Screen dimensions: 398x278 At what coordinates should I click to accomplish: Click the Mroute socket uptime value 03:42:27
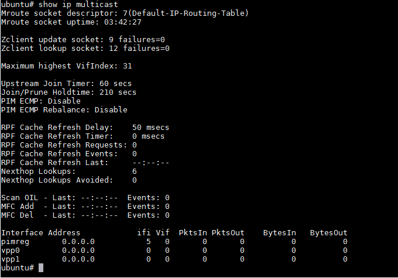point(123,22)
